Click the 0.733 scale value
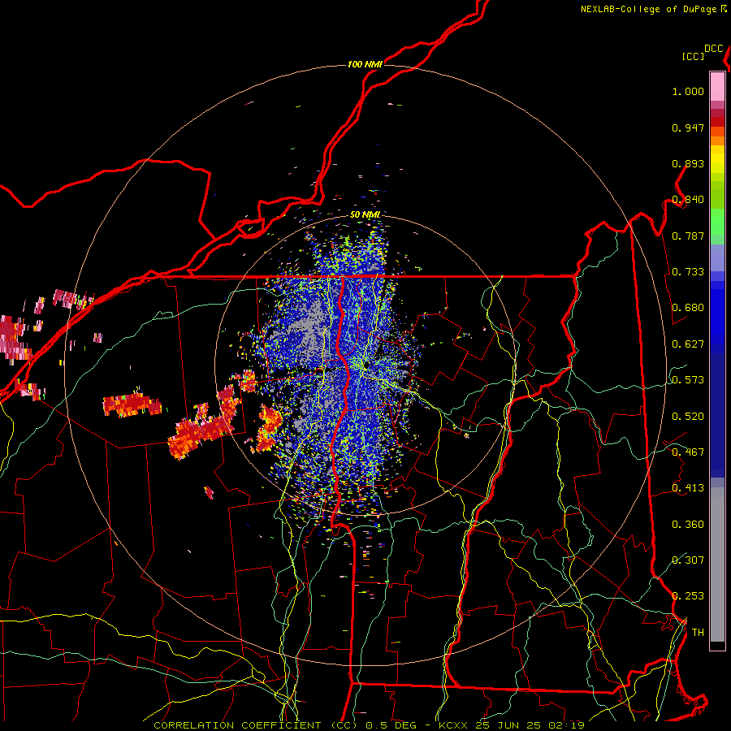Image resolution: width=731 pixels, height=731 pixels. pos(688,272)
